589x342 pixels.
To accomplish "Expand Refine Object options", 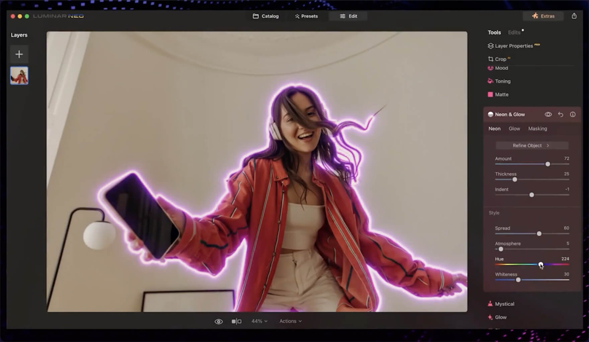I will (x=531, y=146).
